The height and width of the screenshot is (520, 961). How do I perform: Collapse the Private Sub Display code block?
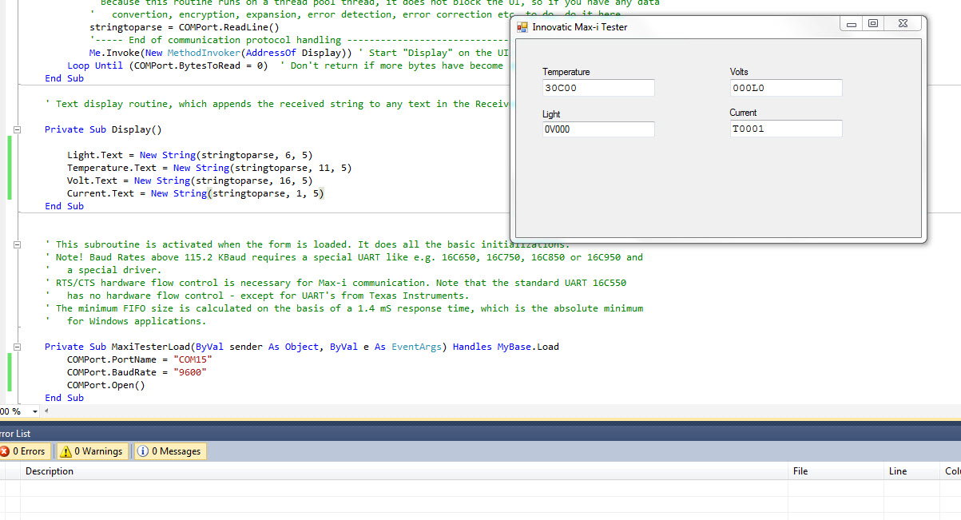pyautogui.click(x=18, y=129)
